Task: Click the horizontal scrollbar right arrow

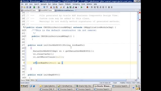Action: (136, 80)
